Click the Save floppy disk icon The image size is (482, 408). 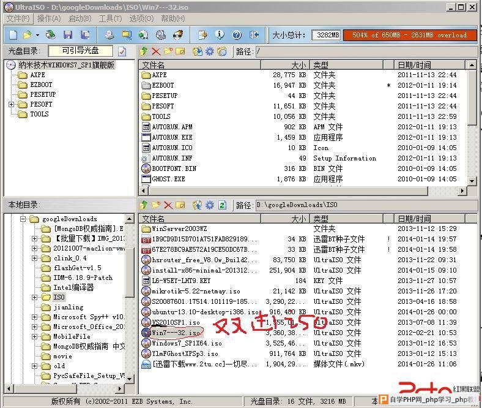click(68, 35)
